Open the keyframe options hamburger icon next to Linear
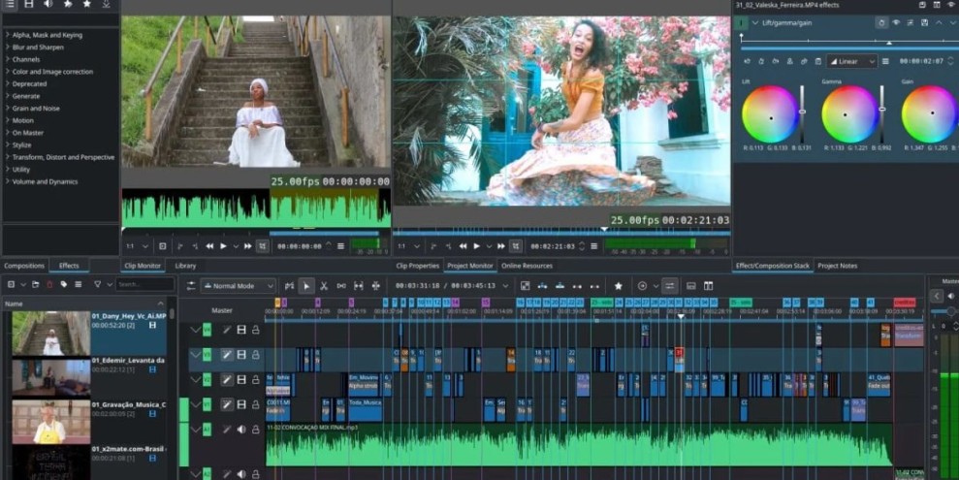Screen dimensions: 959x480 (886, 61)
